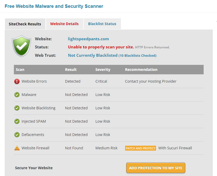Click the check icon next to Defacements
217x176 pixels.
point(17,135)
